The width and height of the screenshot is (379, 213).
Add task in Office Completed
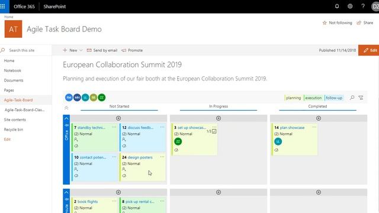[319, 118]
